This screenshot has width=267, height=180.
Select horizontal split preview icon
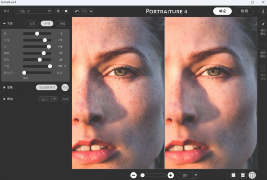(x=243, y=175)
